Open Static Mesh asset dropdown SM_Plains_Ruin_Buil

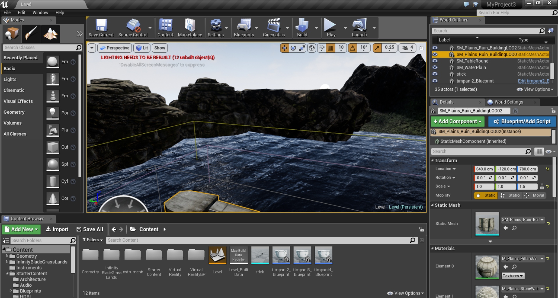tap(523, 220)
